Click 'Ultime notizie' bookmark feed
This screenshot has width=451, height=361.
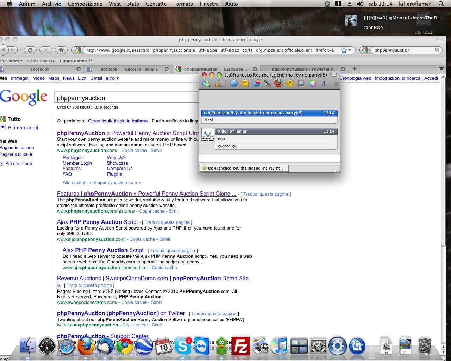[x=76, y=61]
